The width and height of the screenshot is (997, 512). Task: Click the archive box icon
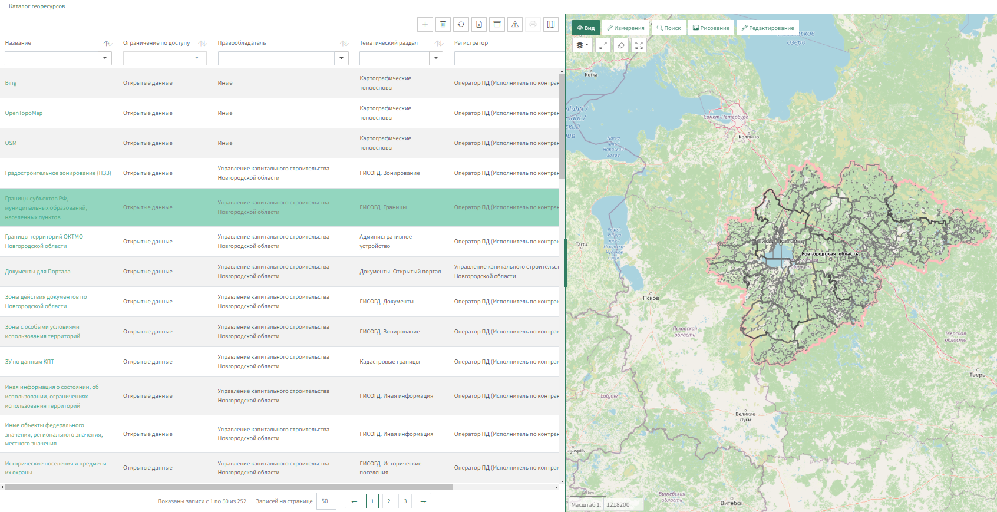coord(497,24)
